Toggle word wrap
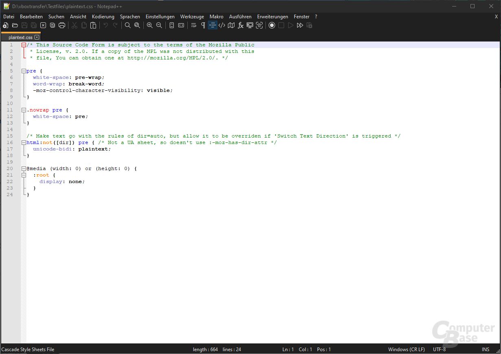Screen dimensions: 501x354 click(x=193, y=25)
